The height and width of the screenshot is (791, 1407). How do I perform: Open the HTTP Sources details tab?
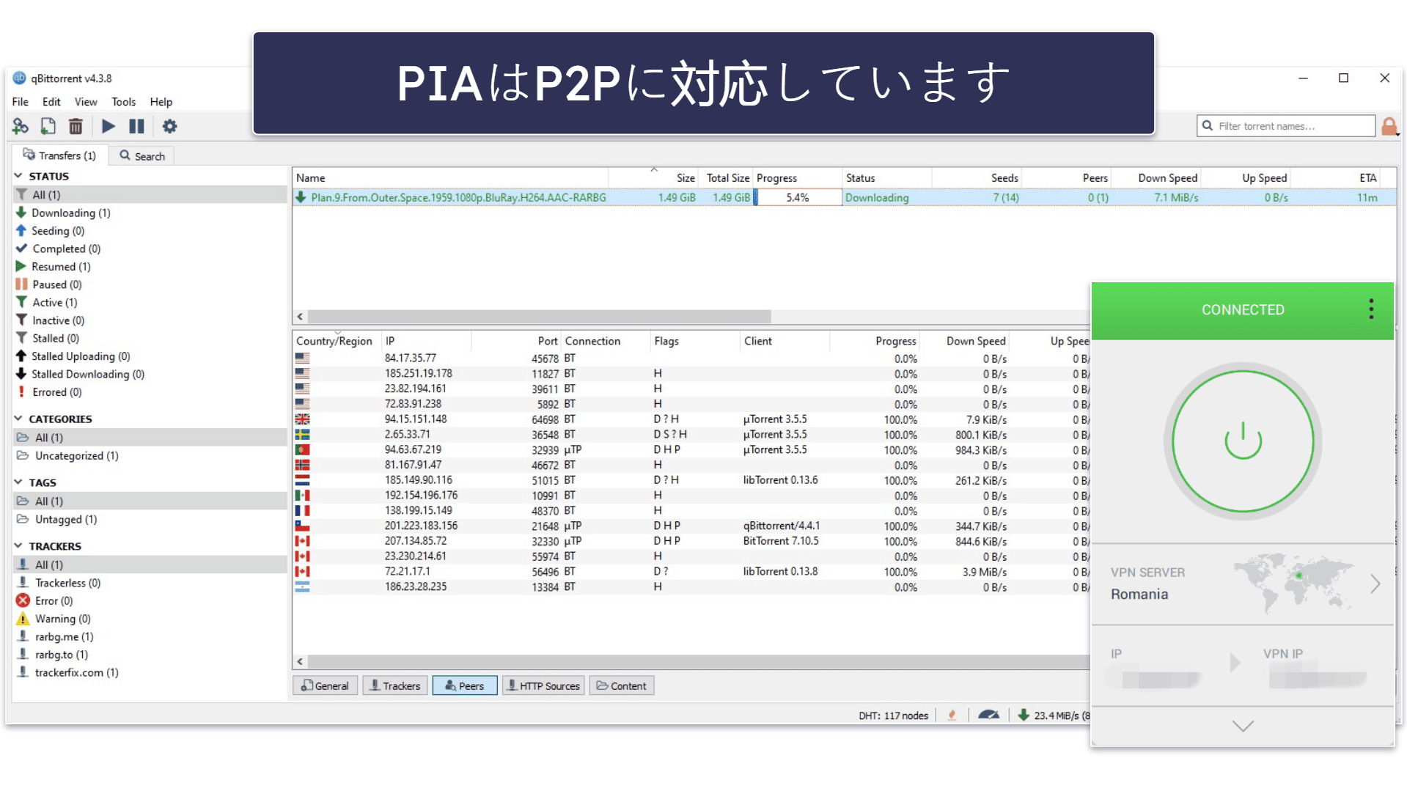coord(543,685)
